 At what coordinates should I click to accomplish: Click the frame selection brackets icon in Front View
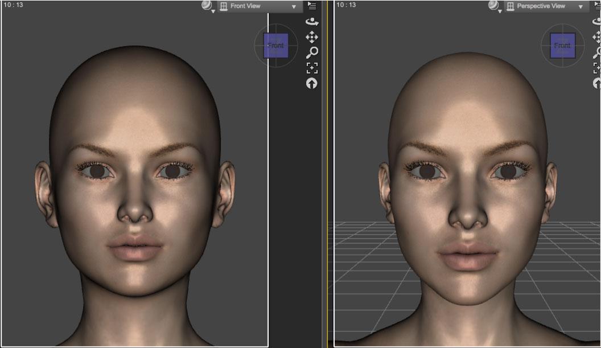coord(312,68)
